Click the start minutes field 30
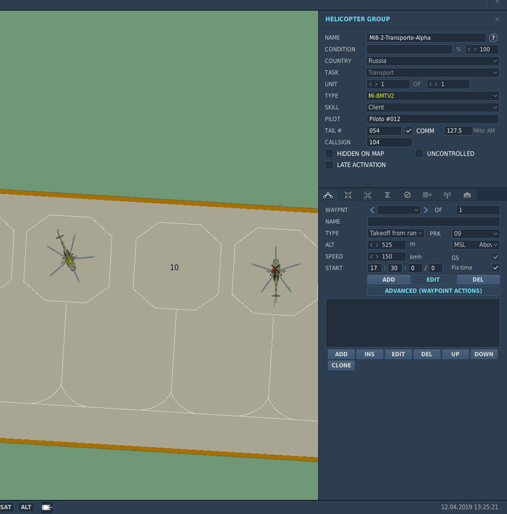The width and height of the screenshot is (507, 514). 395,268
